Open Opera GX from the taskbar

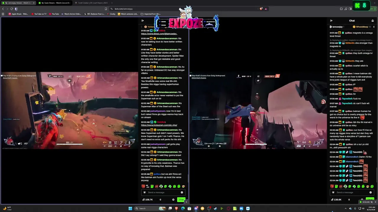(228, 208)
